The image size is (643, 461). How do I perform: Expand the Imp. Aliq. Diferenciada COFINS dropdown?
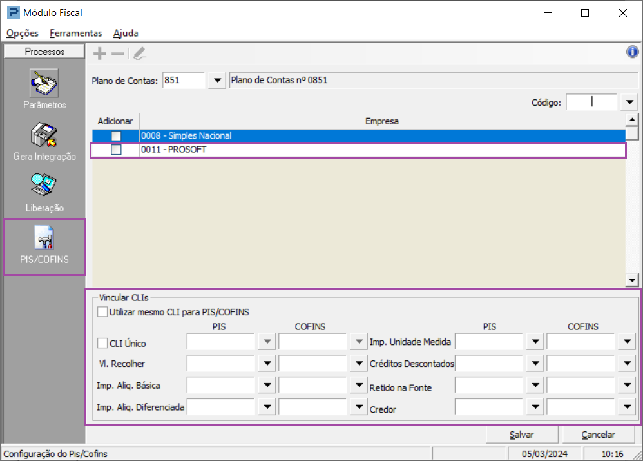click(x=360, y=407)
